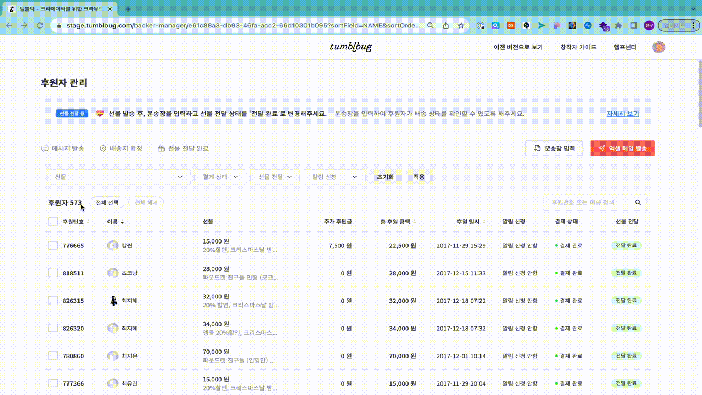Open 이전 버전으로 보기 in header
The width and height of the screenshot is (702, 395).
(x=518, y=47)
